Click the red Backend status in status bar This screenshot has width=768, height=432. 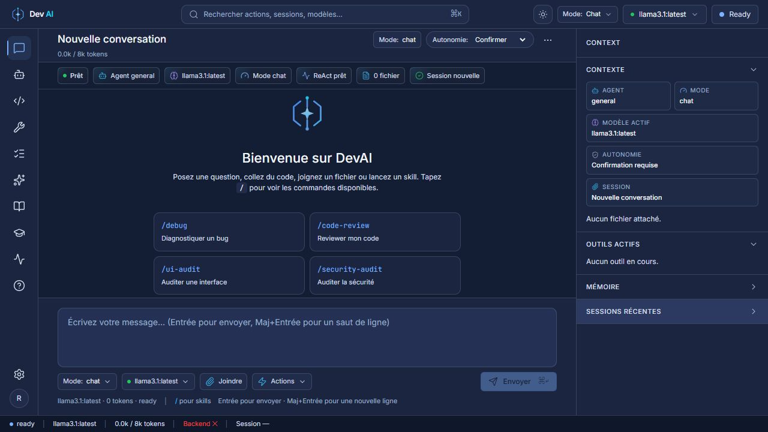[x=200, y=424]
